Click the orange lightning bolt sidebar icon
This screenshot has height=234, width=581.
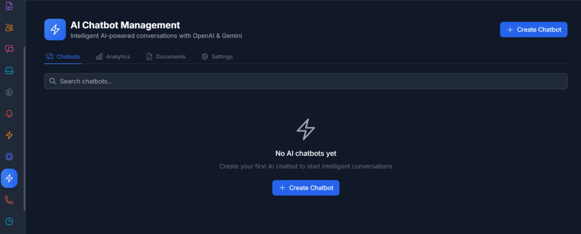tap(9, 135)
